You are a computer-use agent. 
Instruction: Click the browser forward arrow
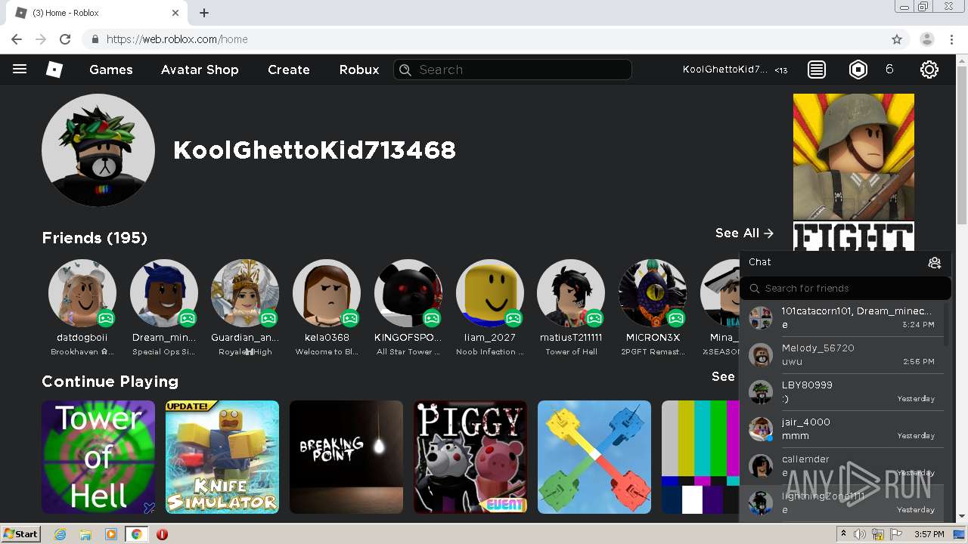click(x=41, y=39)
